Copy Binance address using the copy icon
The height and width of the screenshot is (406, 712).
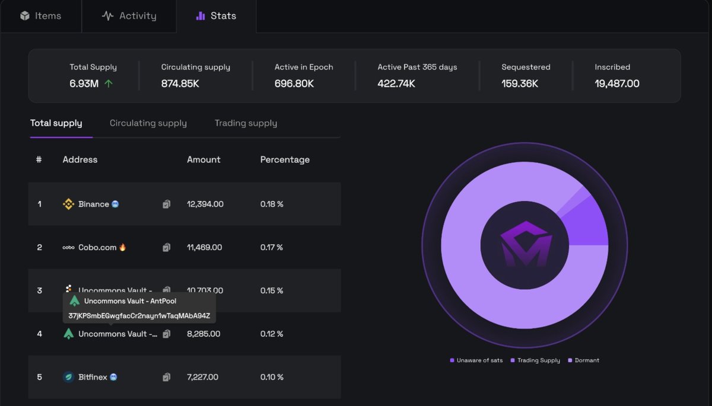tap(166, 204)
